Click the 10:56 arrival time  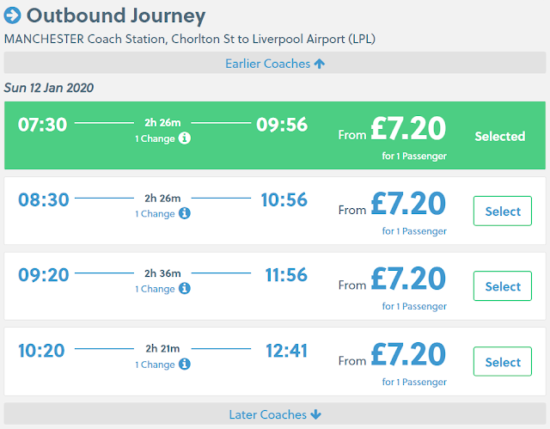(x=284, y=200)
